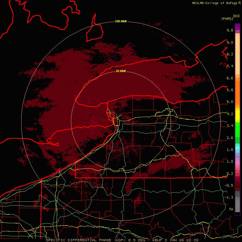Screen dimensions: 242x242
Task: Click the DKD [PHAS] legend title
Action: click(x=230, y=17)
